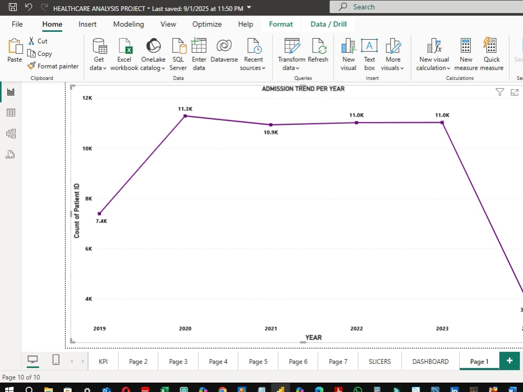Screen dimensions: 523x392
Task: Refresh the data queries
Action: click(318, 50)
